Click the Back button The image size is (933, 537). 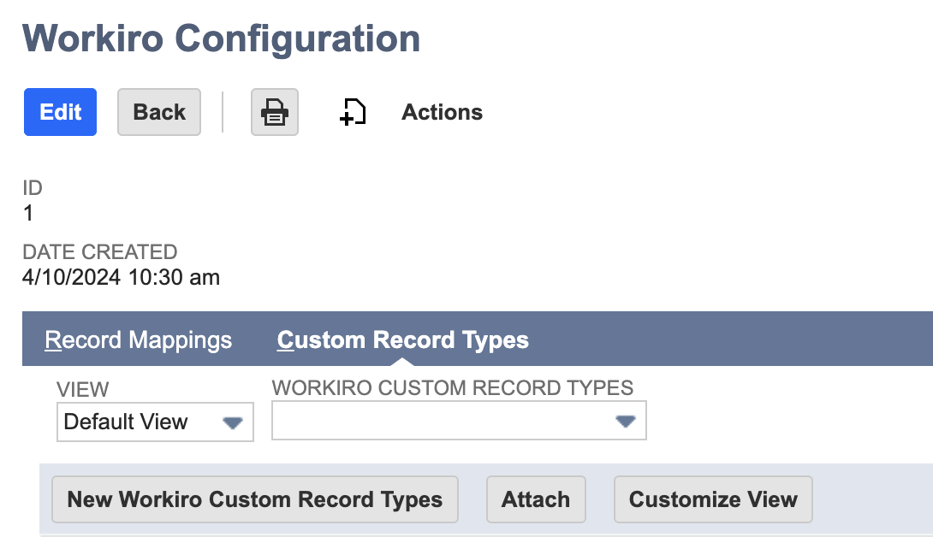158,111
